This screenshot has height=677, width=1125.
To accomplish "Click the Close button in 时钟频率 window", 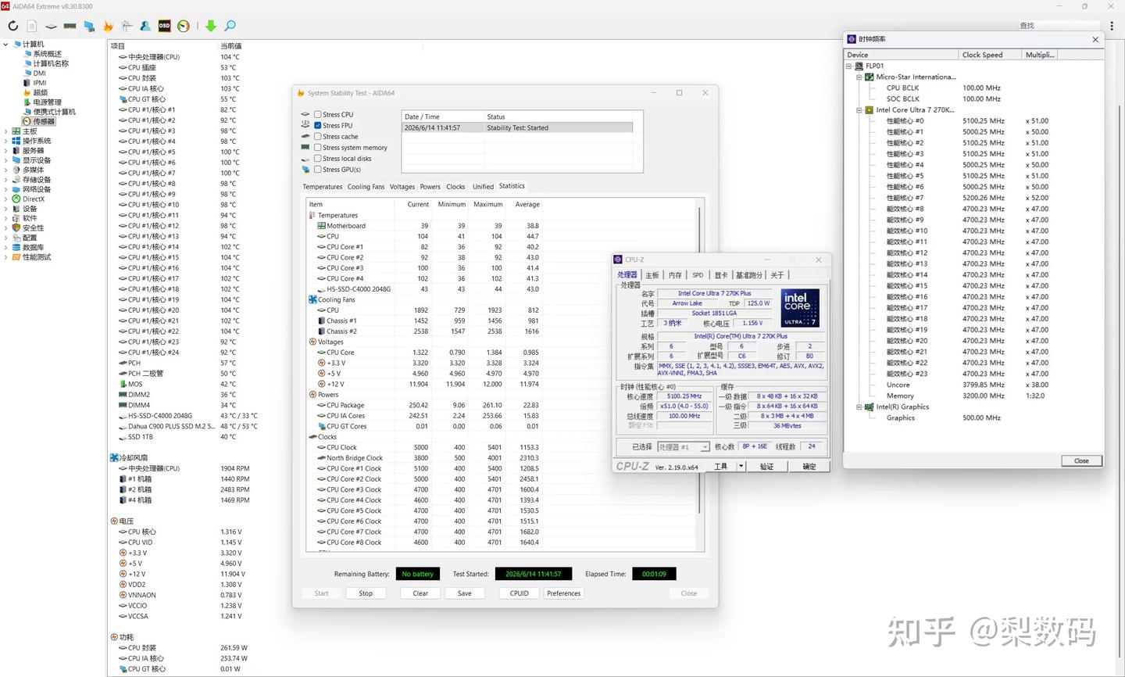I will coord(1081,460).
